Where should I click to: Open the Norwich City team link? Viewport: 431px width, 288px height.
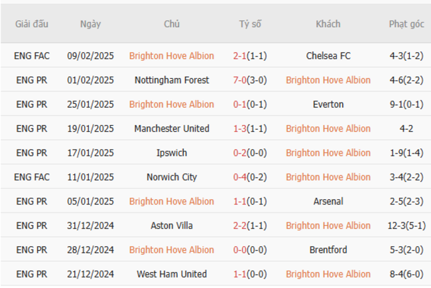pos(172,177)
